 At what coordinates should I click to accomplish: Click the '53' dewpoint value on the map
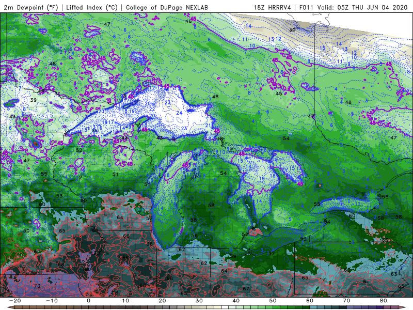[x=59, y=196]
